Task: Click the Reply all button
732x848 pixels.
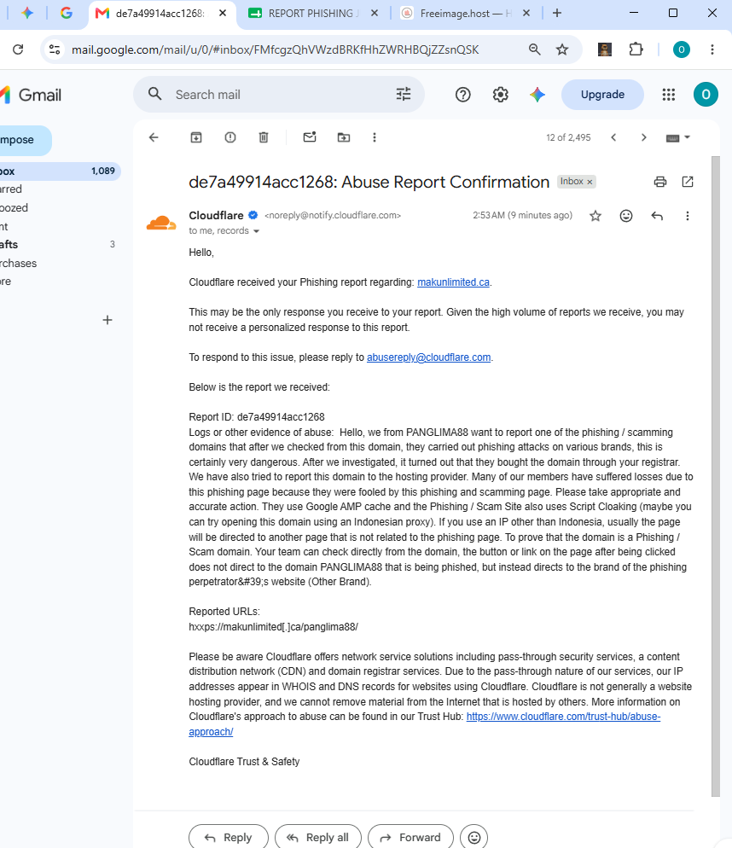Action: [x=318, y=837]
